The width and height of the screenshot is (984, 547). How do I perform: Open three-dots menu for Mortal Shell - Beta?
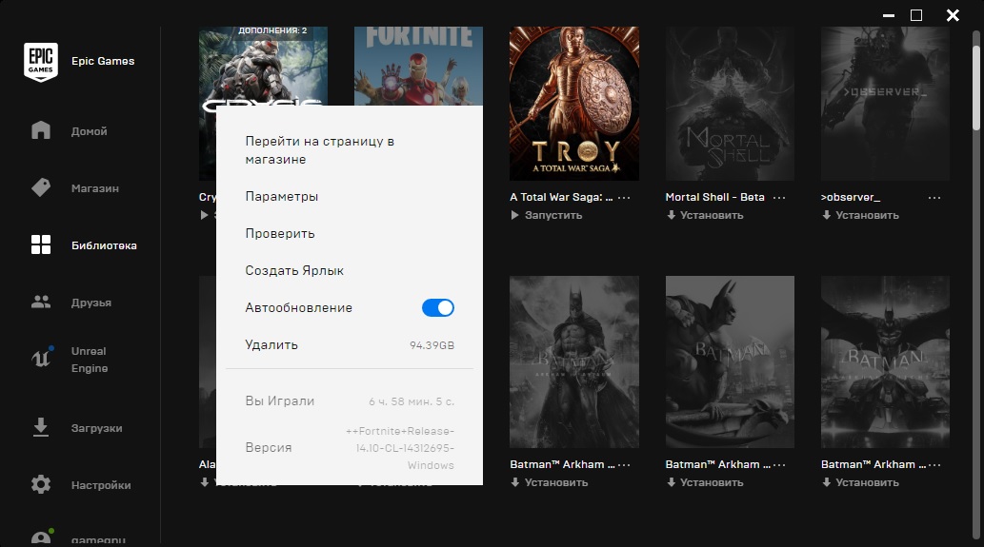coord(779,197)
